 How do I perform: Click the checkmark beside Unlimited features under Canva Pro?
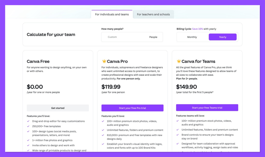click(103, 130)
